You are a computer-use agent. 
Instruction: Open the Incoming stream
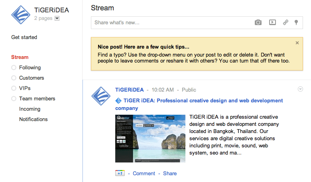coord(30,109)
